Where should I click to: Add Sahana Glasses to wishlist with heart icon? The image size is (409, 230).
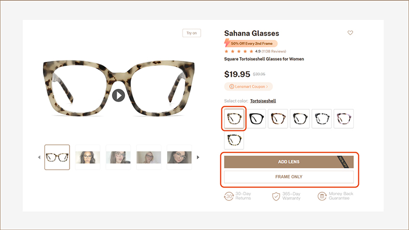click(x=350, y=33)
